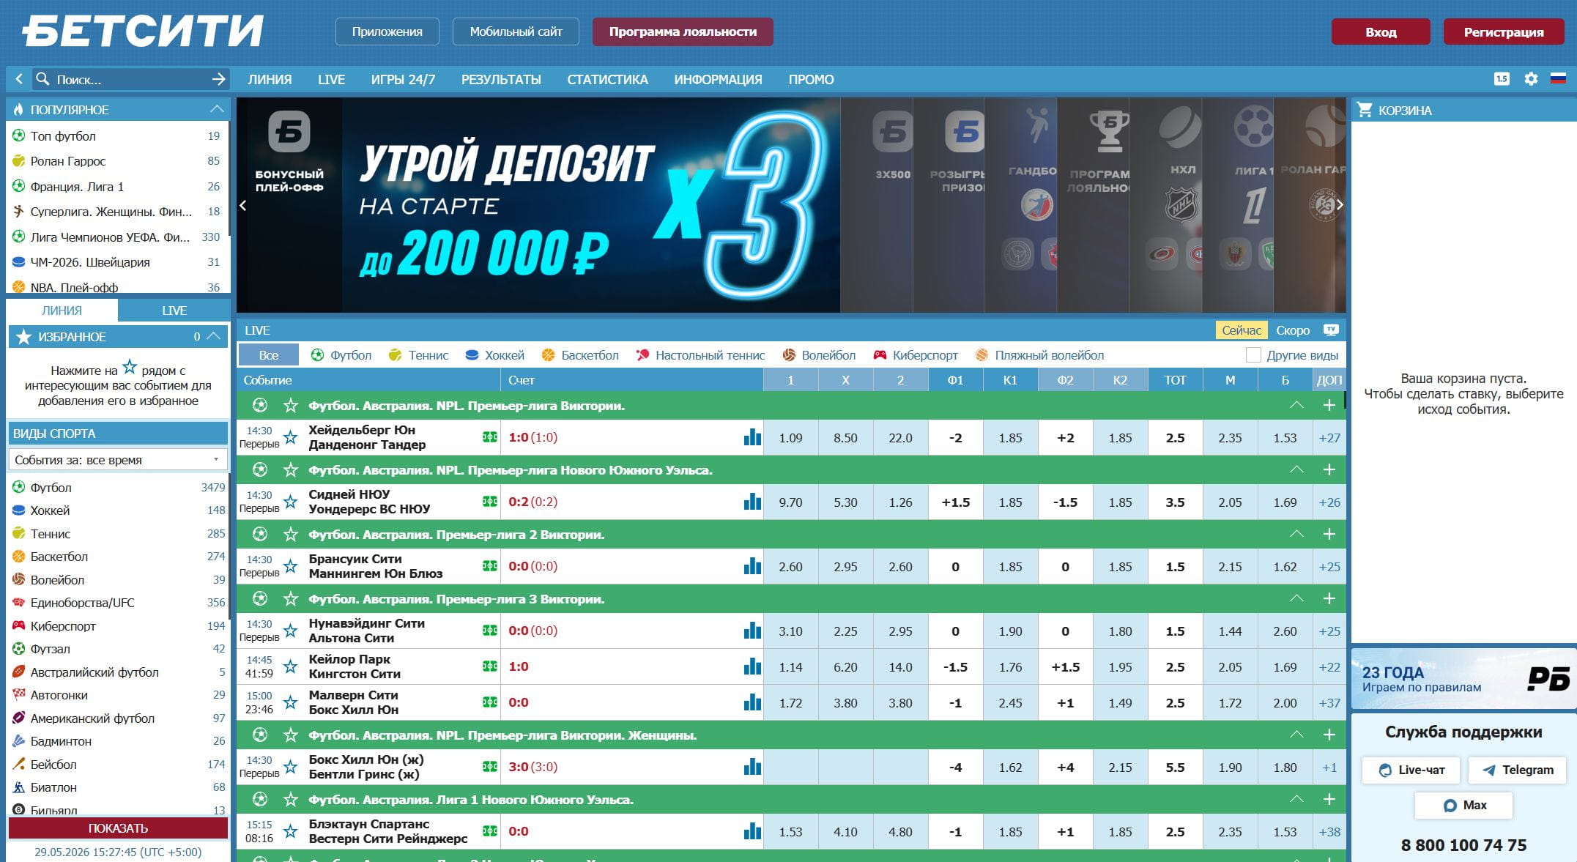Add Бокс Хилл Юн (ж) match to favorites
The height and width of the screenshot is (862, 1577).
click(291, 767)
